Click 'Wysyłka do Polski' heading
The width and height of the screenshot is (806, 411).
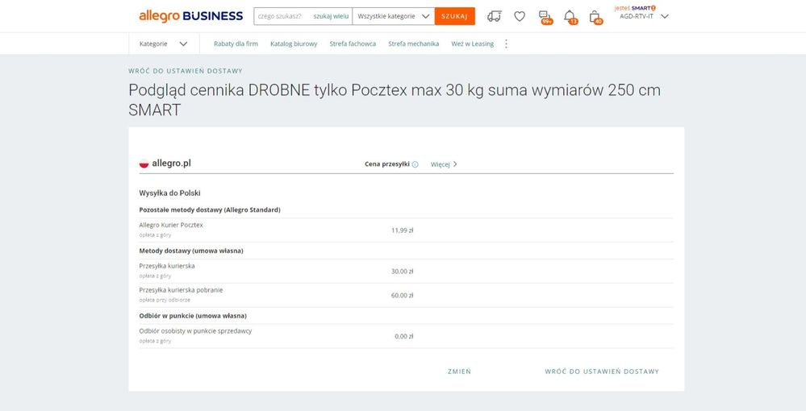pos(169,193)
